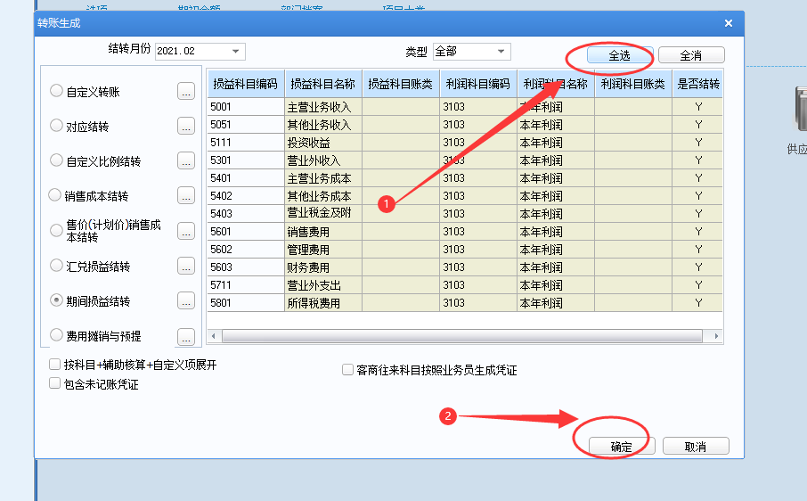Click account code 5603 cell
This screenshot has width=807, height=501.
(246, 267)
